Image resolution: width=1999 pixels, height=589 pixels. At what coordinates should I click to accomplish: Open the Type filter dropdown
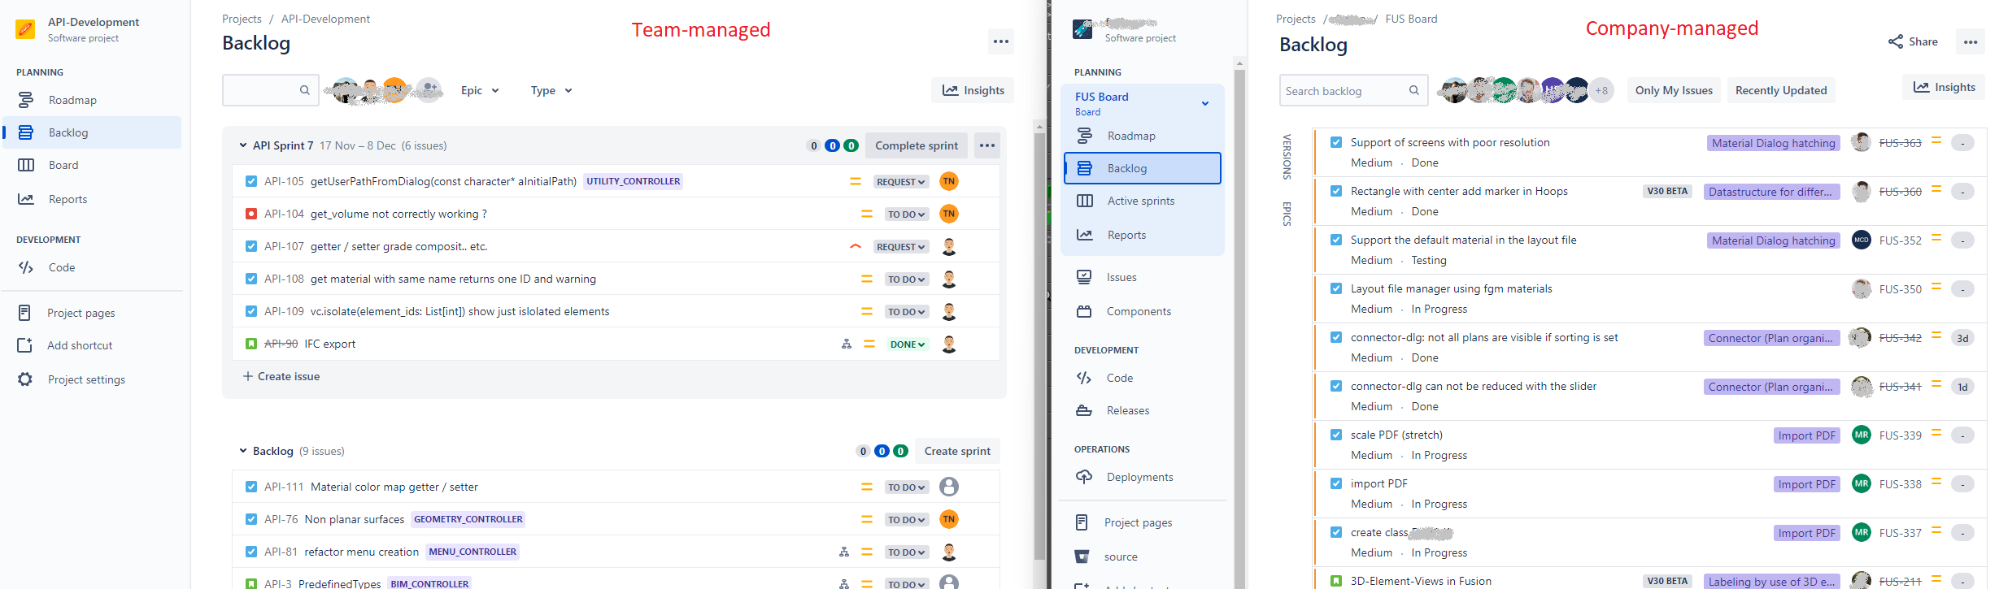(551, 90)
